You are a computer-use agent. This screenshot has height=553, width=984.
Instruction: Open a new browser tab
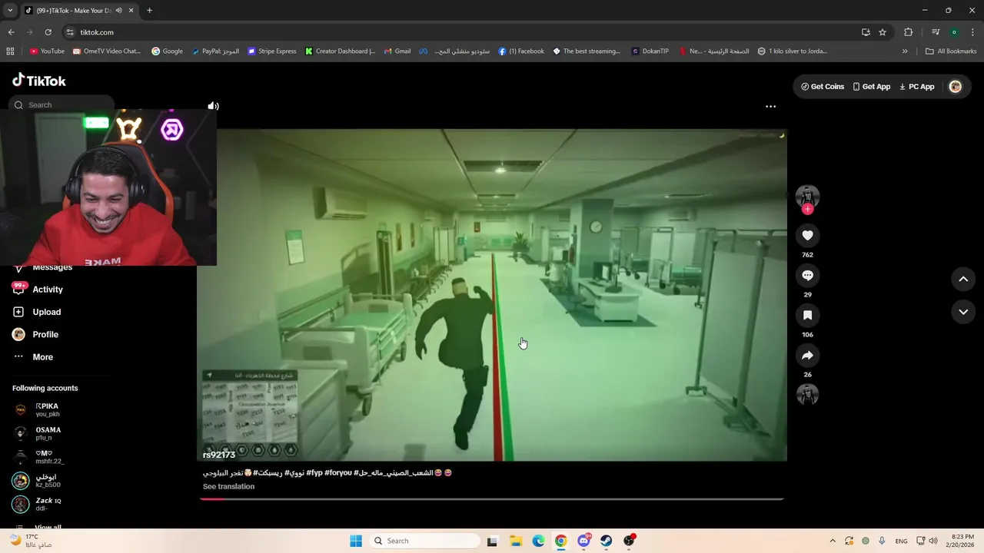coord(149,11)
